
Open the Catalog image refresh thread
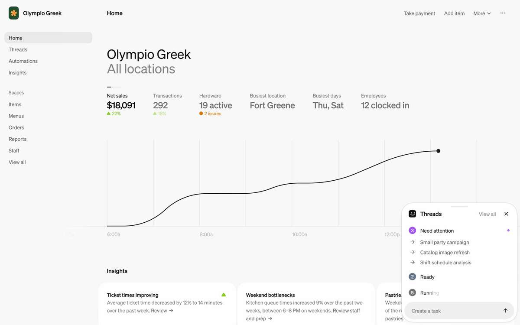[445, 252]
